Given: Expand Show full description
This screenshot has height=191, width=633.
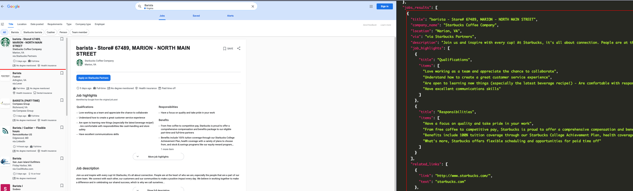Looking at the screenshot, I should 158,189.
